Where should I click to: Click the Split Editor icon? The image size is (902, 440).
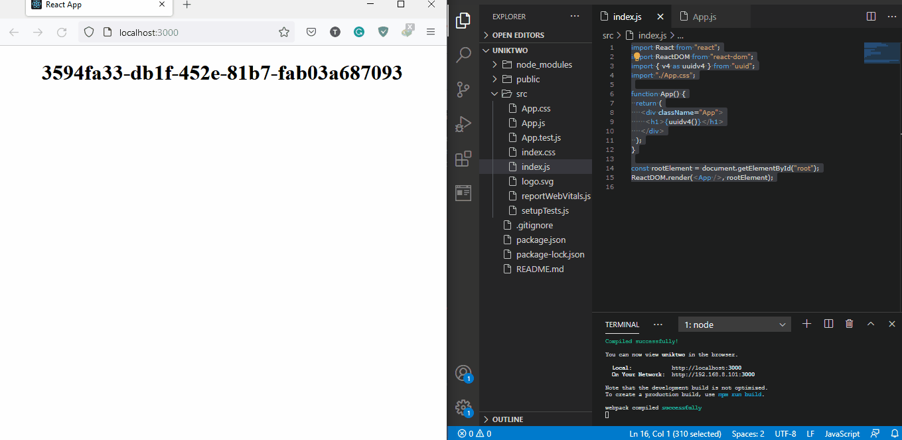(x=871, y=17)
